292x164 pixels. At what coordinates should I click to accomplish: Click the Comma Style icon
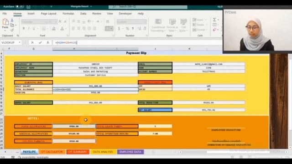pos(133,29)
